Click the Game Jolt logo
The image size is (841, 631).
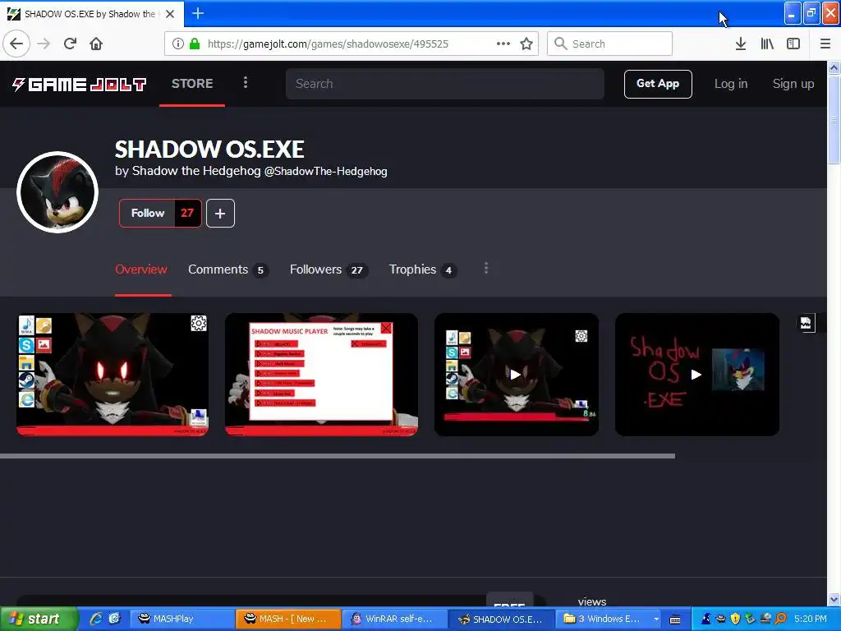[x=79, y=85]
